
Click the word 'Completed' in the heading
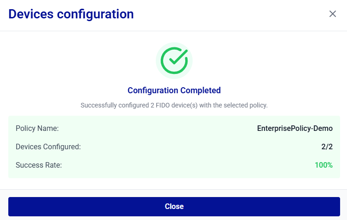tap(200, 90)
